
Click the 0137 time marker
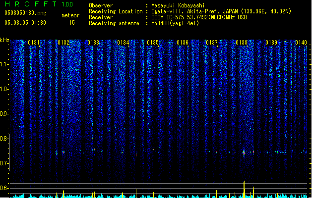pyautogui.click(x=212, y=43)
